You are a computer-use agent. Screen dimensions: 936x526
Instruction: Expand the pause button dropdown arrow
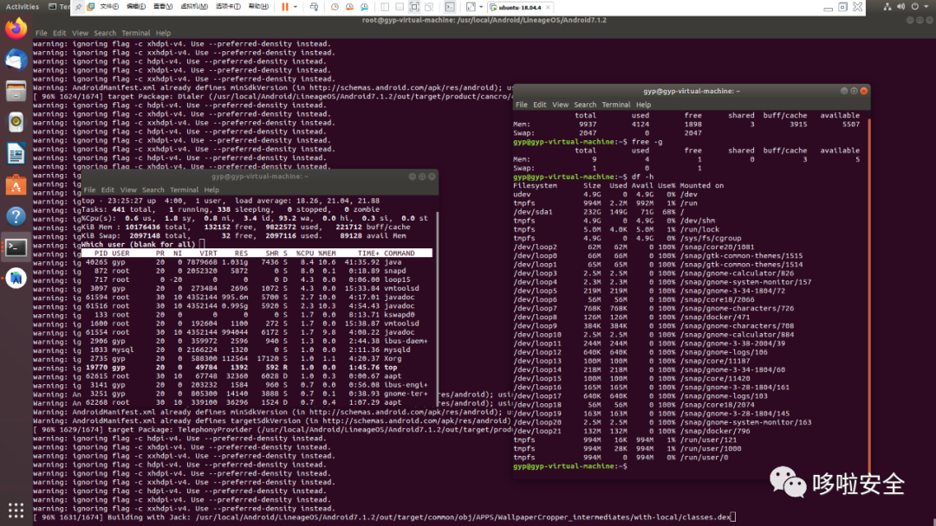tap(296, 7)
